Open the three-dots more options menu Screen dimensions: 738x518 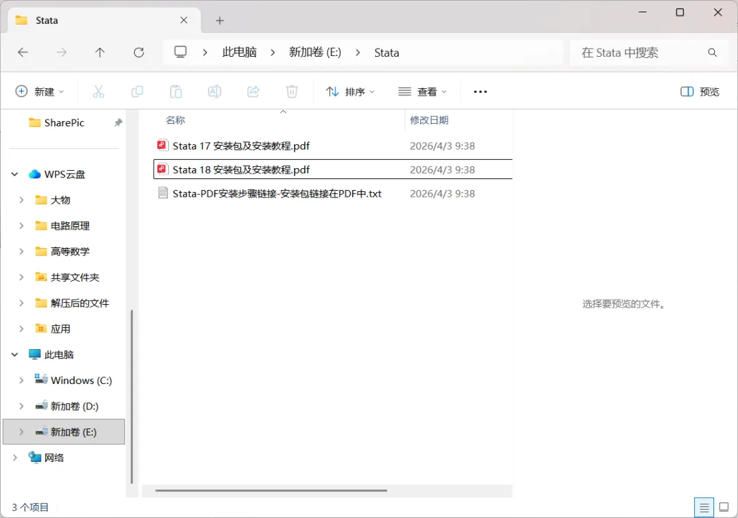pos(480,92)
